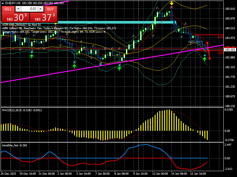Click the 31 Dec 00:00 time label
237x177 pixels.
pyautogui.click(x=47, y=174)
